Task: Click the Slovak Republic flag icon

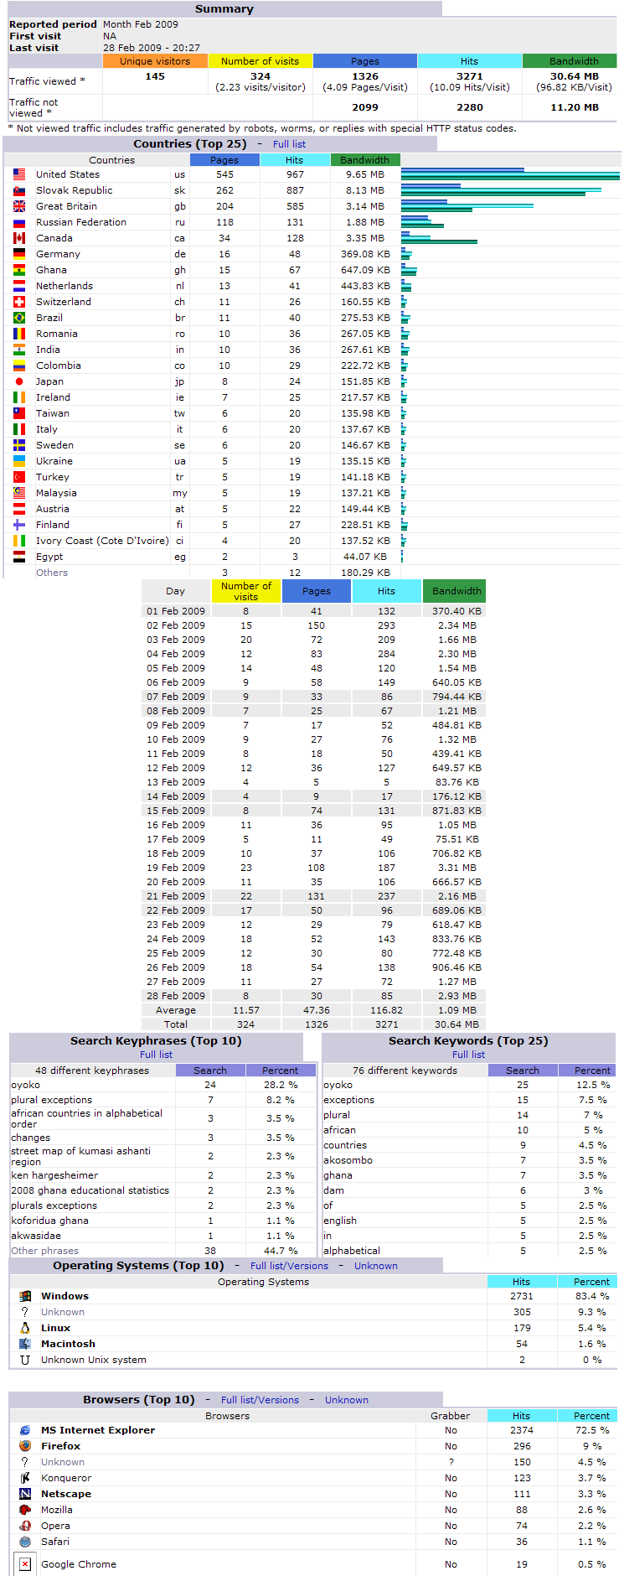Action: (19, 190)
